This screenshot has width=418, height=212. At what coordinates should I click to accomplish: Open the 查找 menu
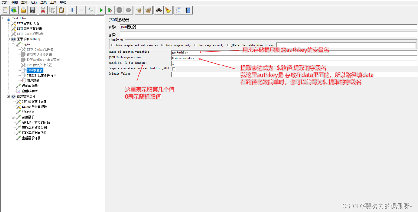[x=24, y=2]
